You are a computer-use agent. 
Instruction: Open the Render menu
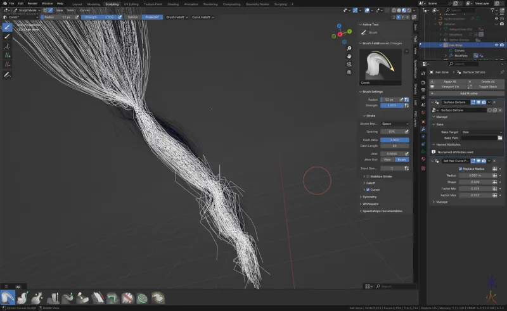32,3
